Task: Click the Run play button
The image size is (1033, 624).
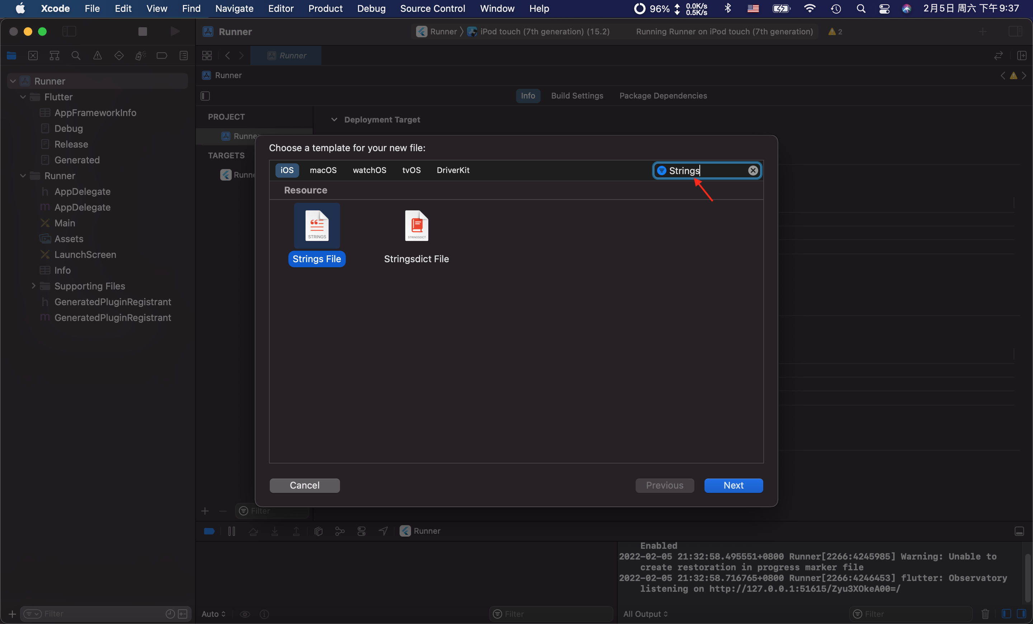Action: pyautogui.click(x=175, y=32)
